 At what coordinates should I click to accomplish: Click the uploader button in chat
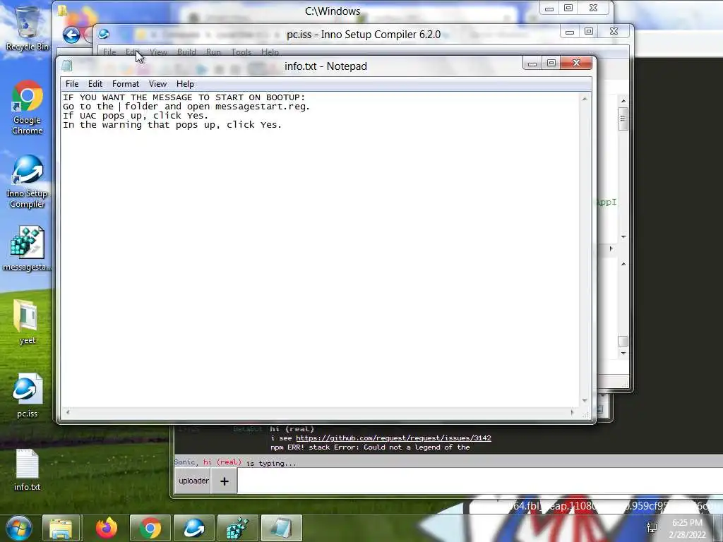tap(193, 481)
